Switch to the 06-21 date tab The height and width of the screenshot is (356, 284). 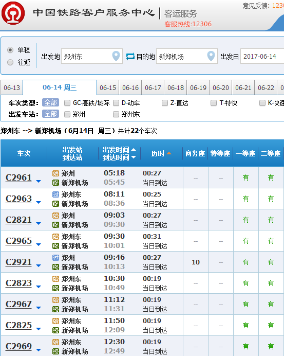tap(243, 87)
